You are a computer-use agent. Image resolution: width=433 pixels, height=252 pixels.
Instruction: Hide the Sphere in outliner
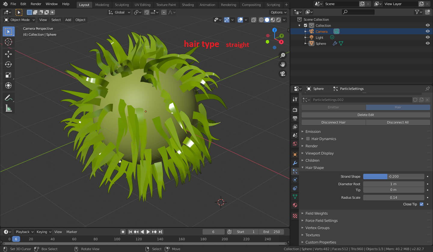(428, 43)
